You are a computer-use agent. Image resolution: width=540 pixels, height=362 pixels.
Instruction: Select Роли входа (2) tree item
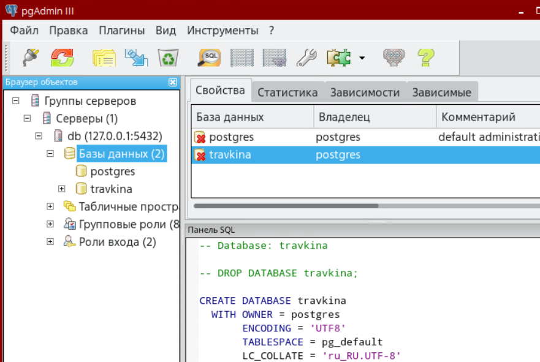(x=118, y=242)
